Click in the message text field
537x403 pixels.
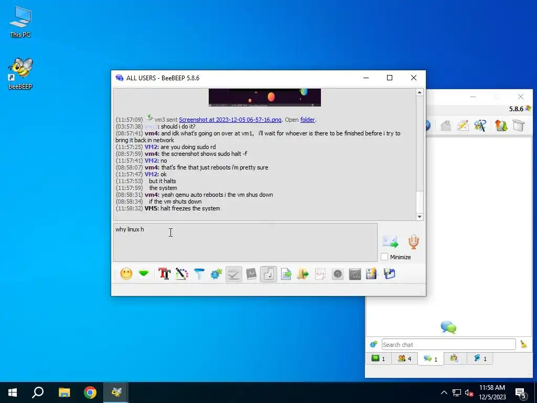click(245, 242)
